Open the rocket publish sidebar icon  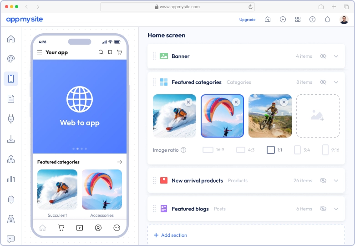point(11,159)
